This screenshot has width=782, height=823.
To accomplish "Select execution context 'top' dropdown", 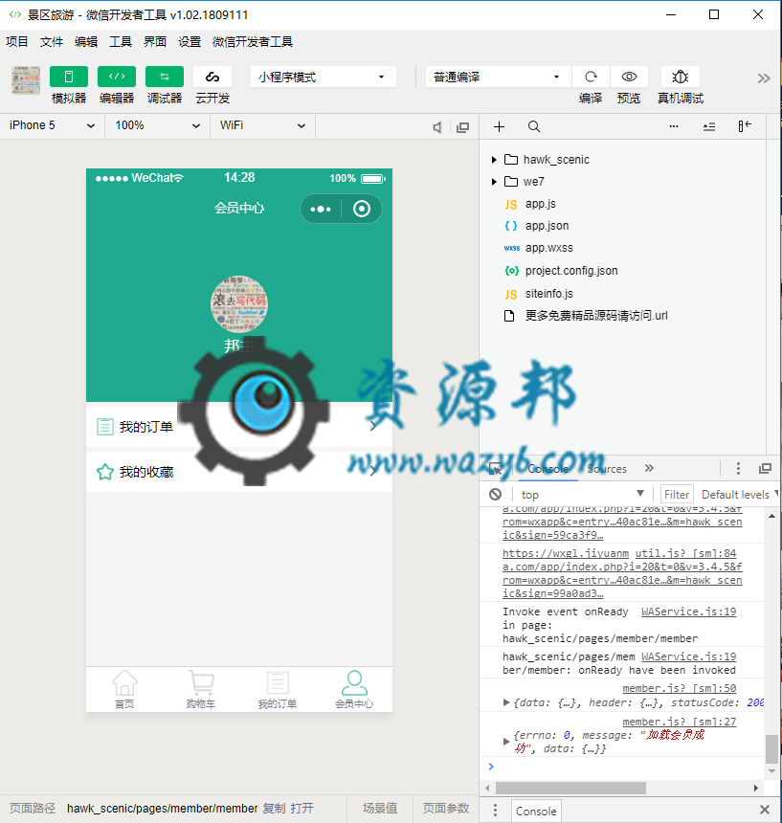I will (582, 495).
